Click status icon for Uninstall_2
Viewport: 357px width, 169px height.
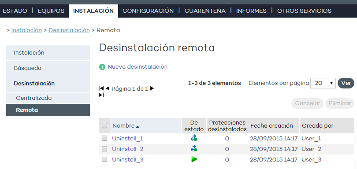coord(194,149)
